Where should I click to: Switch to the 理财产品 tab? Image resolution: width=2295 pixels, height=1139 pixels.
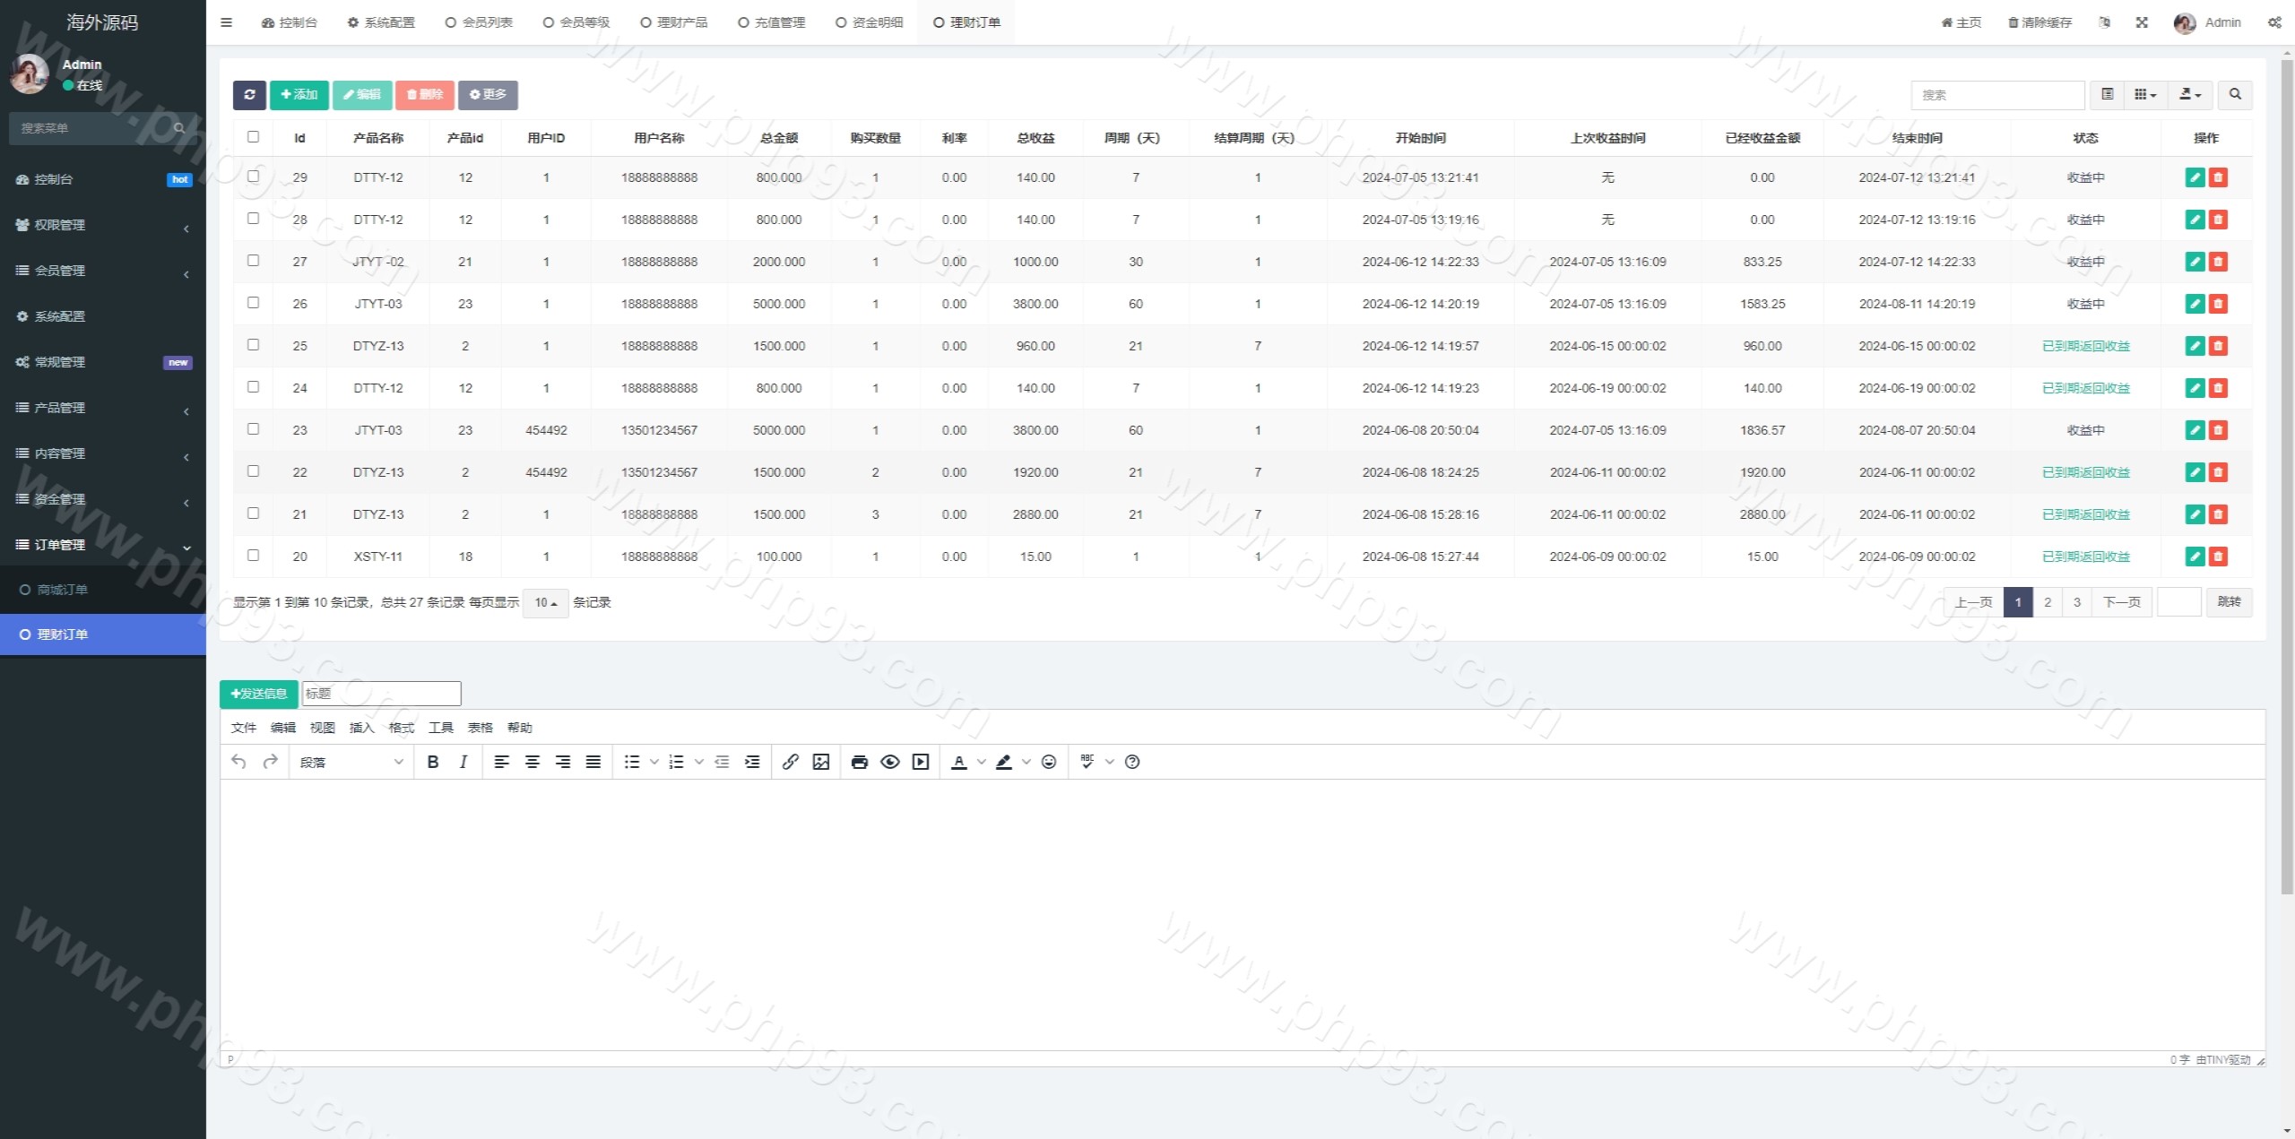[x=673, y=22]
